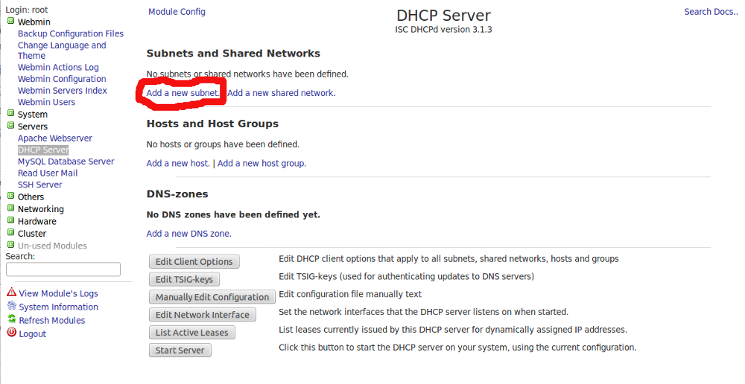Viewport: 745px width, 384px height.
Task: Select MySQL Database Server in sidebar
Action: (x=66, y=161)
